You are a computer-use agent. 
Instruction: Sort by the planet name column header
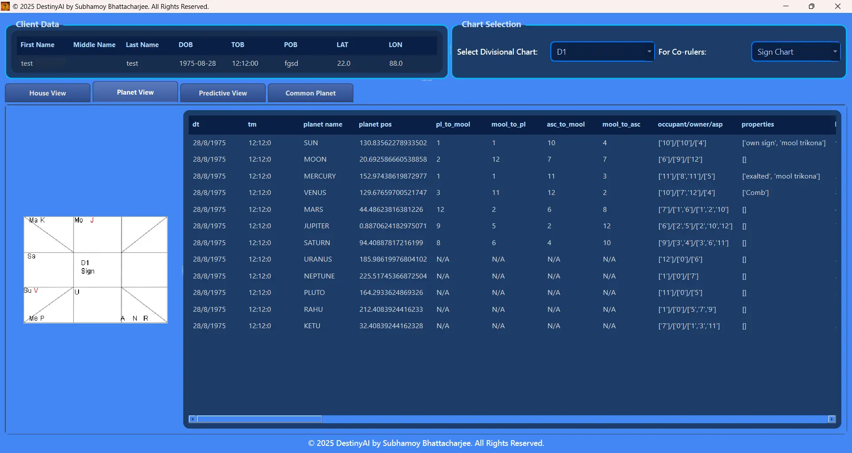[x=323, y=124]
